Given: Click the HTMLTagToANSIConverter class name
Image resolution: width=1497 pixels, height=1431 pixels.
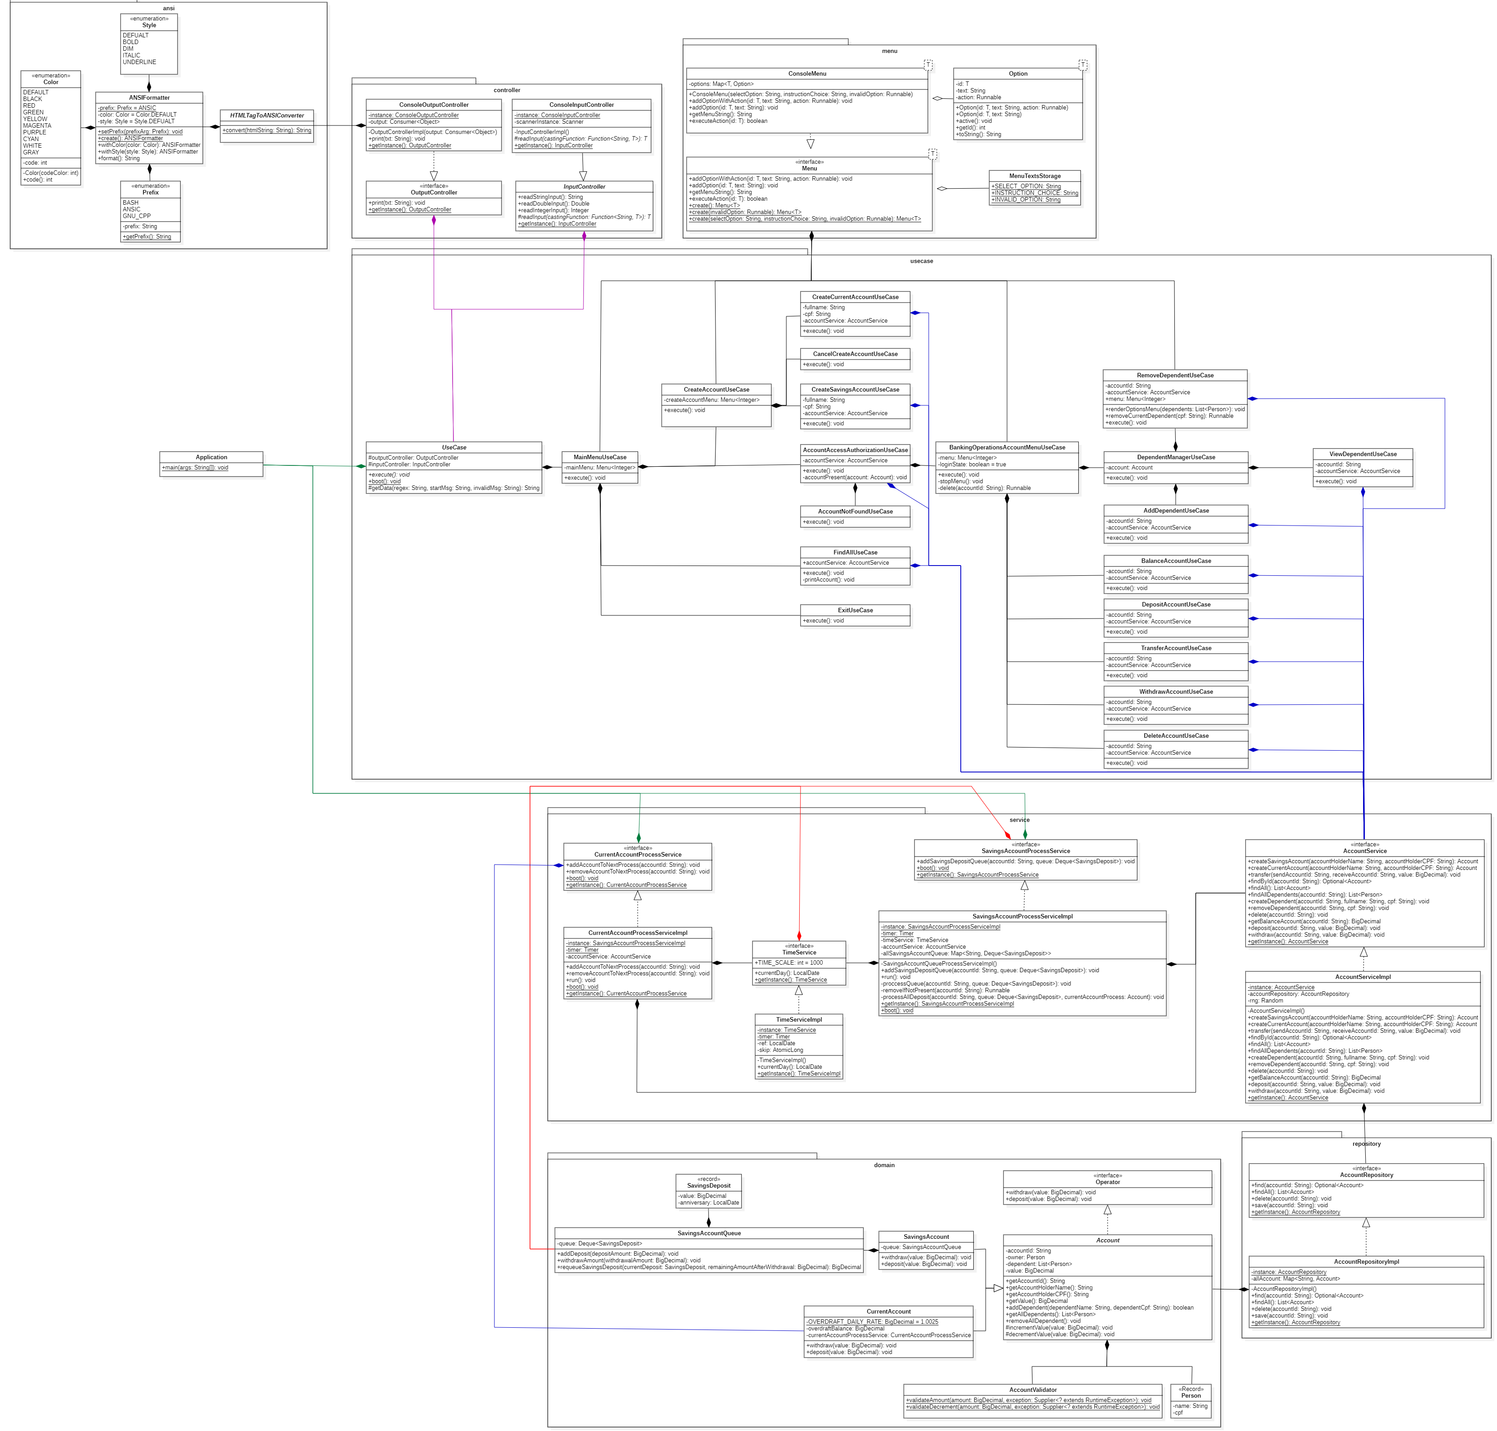Looking at the screenshot, I should click(267, 116).
